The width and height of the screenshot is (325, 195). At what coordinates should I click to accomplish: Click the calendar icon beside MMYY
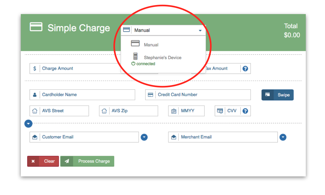(x=174, y=111)
